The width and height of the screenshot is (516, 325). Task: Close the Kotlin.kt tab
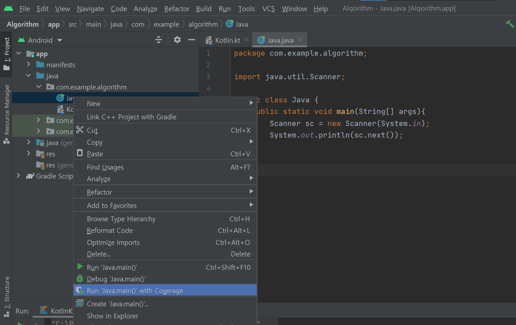tap(246, 40)
